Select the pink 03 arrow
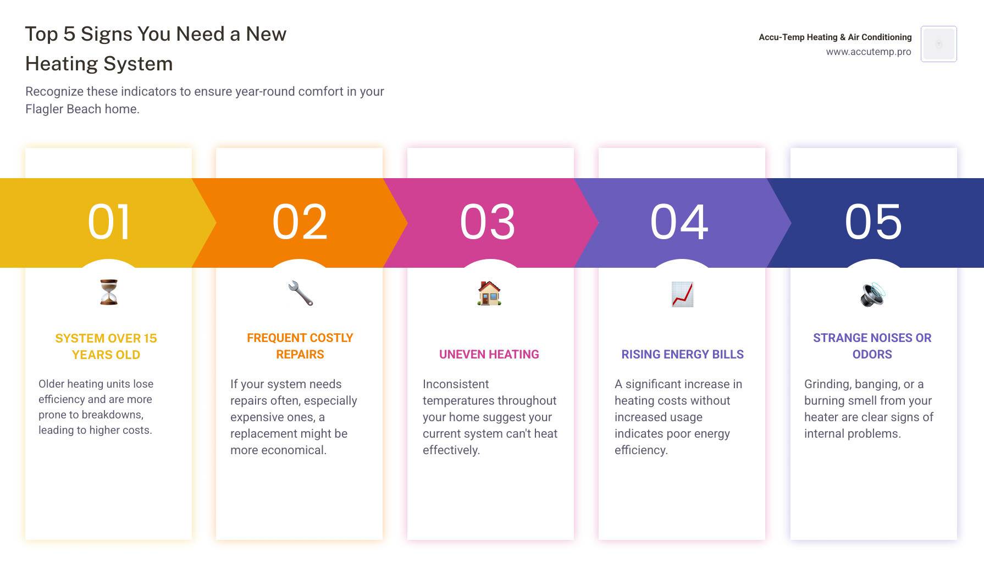 coord(488,223)
